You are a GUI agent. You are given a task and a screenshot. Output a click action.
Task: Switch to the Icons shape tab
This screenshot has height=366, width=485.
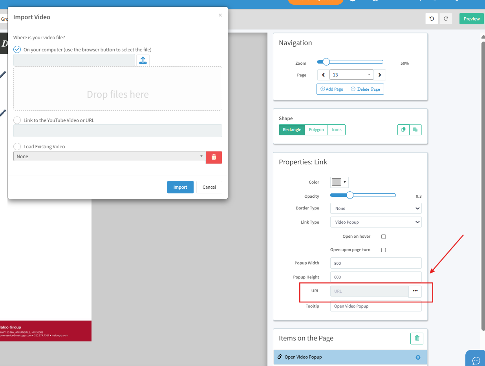click(337, 130)
